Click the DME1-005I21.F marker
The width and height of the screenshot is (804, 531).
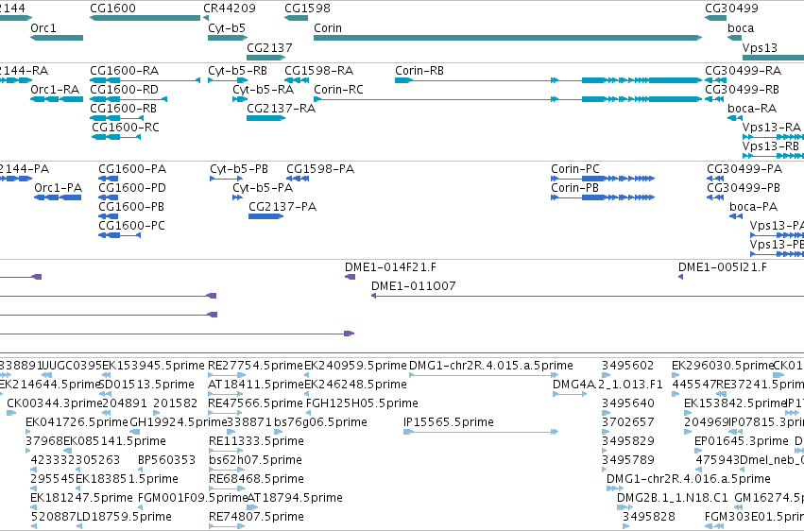[681, 277]
